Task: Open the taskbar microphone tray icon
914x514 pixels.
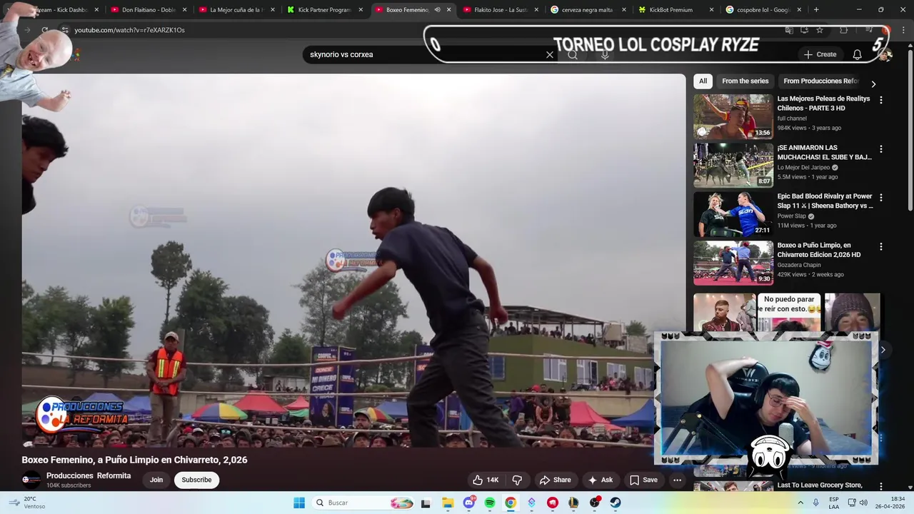Action: pyautogui.click(x=816, y=503)
